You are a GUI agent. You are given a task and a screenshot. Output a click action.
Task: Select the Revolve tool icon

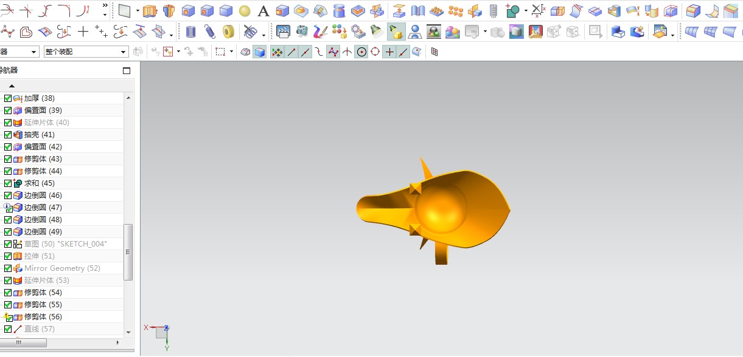(x=169, y=11)
